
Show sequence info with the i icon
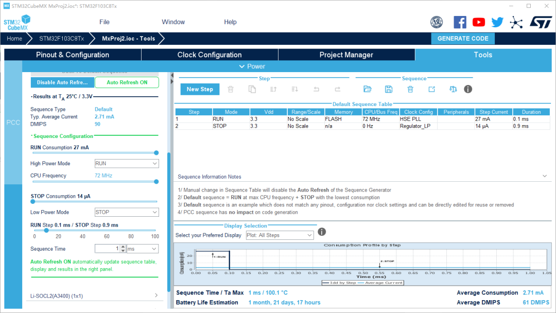click(x=468, y=89)
